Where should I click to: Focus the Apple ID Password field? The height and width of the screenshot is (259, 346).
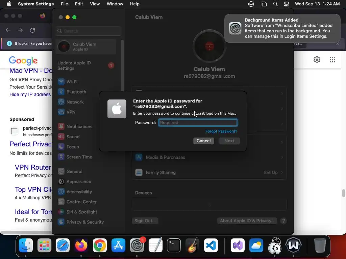tap(198, 123)
